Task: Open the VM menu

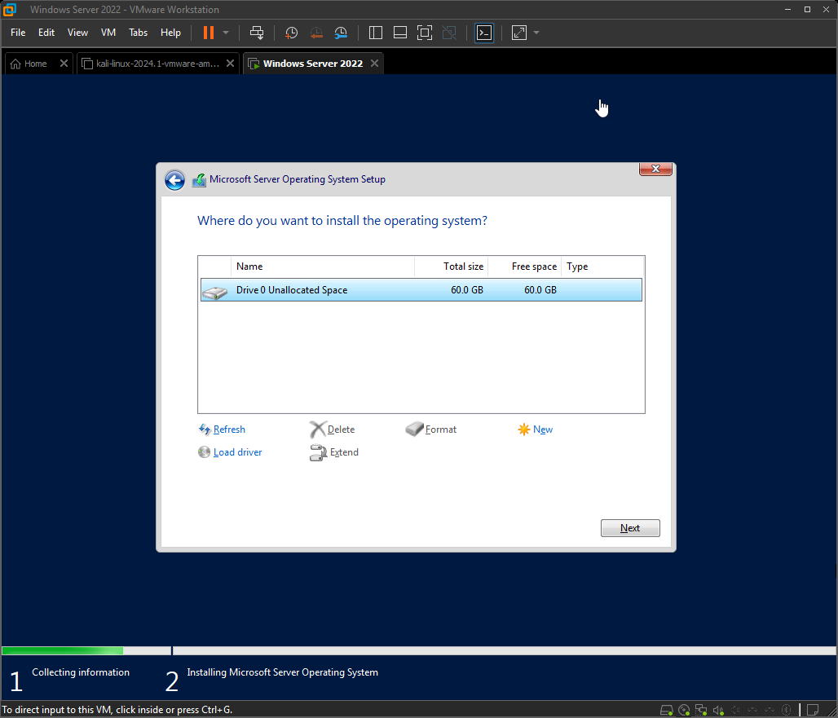Action: tap(108, 33)
